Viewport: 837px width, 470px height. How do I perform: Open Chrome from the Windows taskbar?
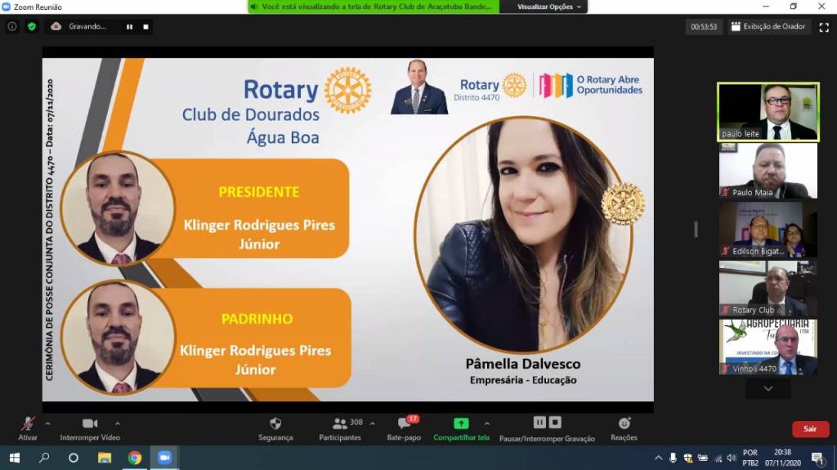(x=134, y=458)
